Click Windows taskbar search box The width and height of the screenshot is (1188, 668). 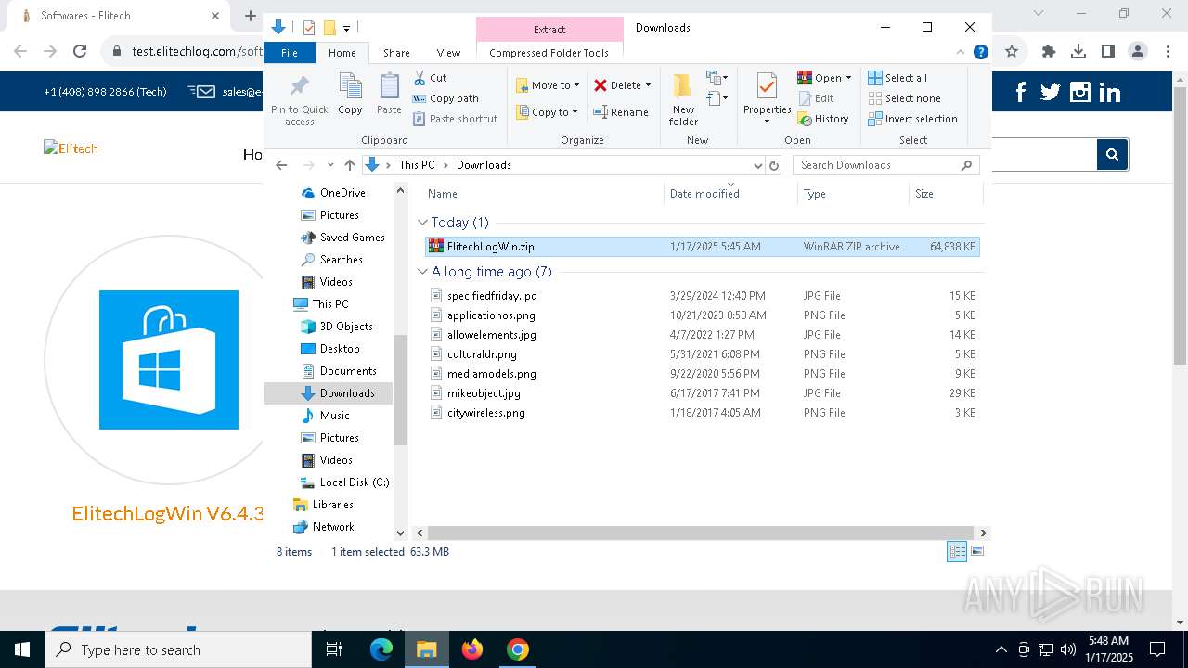[x=178, y=649]
